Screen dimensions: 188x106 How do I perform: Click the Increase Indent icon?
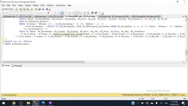(96, 13)
